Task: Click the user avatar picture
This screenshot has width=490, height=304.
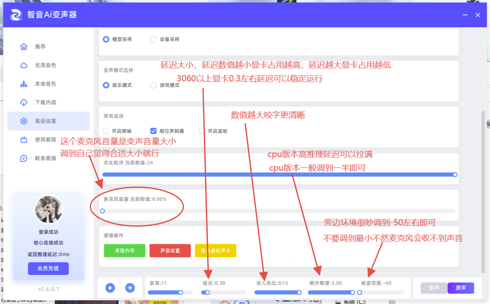Action: pyautogui.click(x=48, y=209)
